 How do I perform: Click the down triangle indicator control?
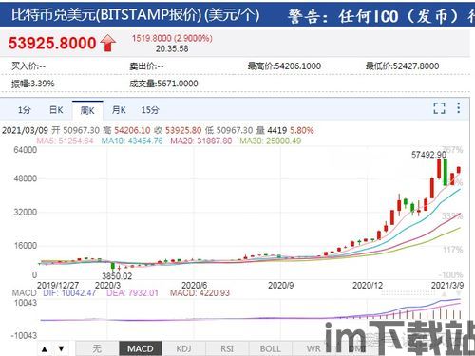click(x=62, y=349)
